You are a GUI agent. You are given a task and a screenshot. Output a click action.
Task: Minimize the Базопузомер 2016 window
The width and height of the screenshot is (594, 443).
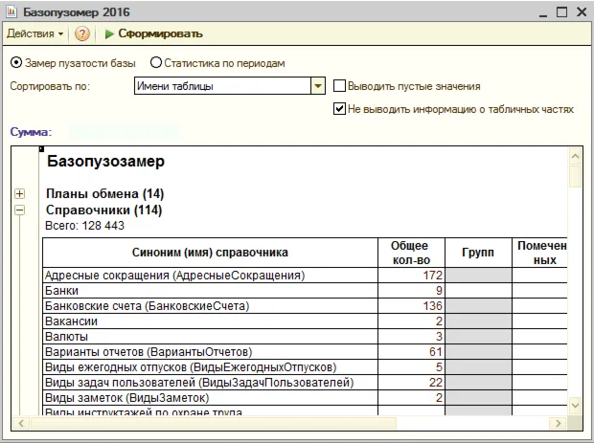click(543, 11)
